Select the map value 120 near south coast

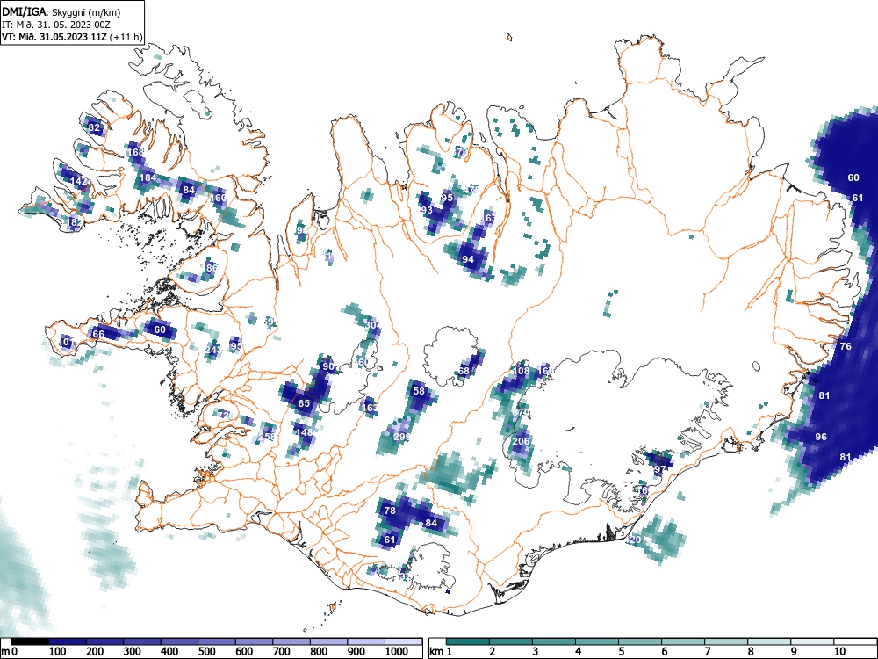(633, 540)
